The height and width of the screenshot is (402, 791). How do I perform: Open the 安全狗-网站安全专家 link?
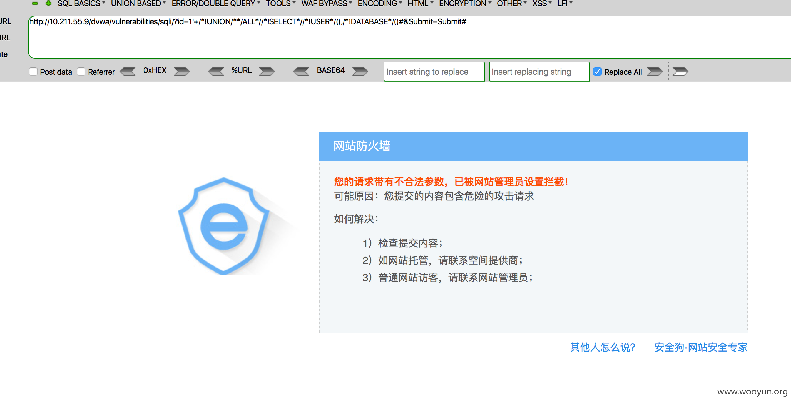701,347
